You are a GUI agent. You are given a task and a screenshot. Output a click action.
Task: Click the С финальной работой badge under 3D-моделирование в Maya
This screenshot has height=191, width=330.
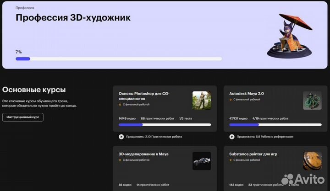(134, 160)
